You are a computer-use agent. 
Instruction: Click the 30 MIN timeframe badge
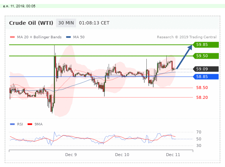click(66, 23)
